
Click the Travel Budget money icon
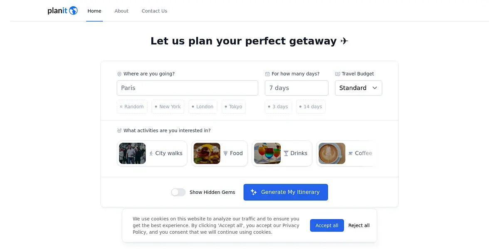pyautogui.click(x=338, y=74)
